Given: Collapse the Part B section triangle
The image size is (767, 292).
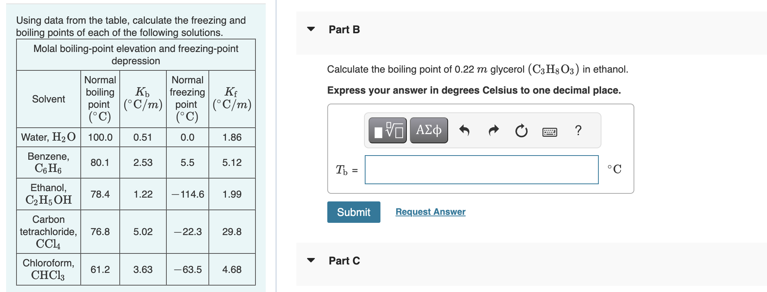Looking at the screenshot, I should pos(311,29).
